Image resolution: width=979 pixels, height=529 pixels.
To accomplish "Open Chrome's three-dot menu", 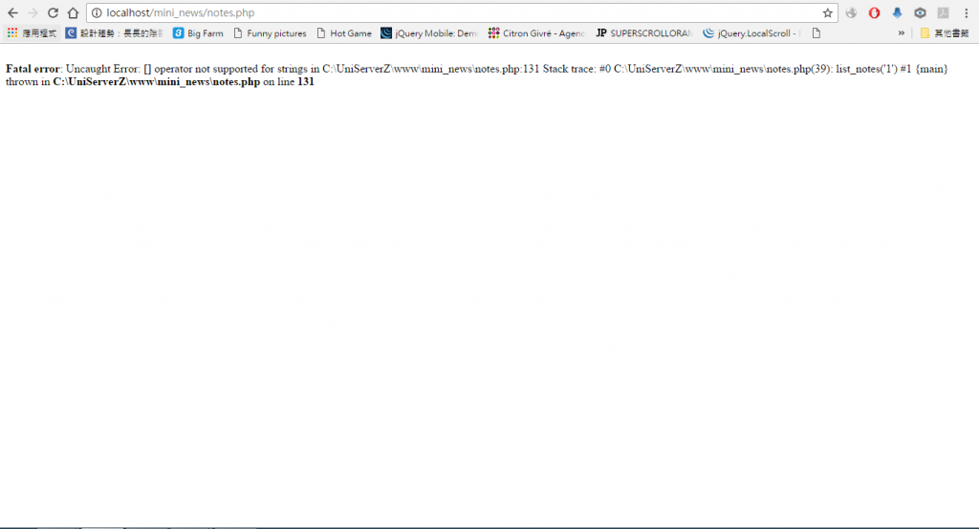I will (966, 13).
